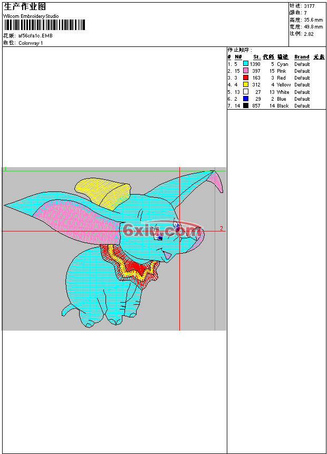Select the White color swatch in row 5

point(246,92)
